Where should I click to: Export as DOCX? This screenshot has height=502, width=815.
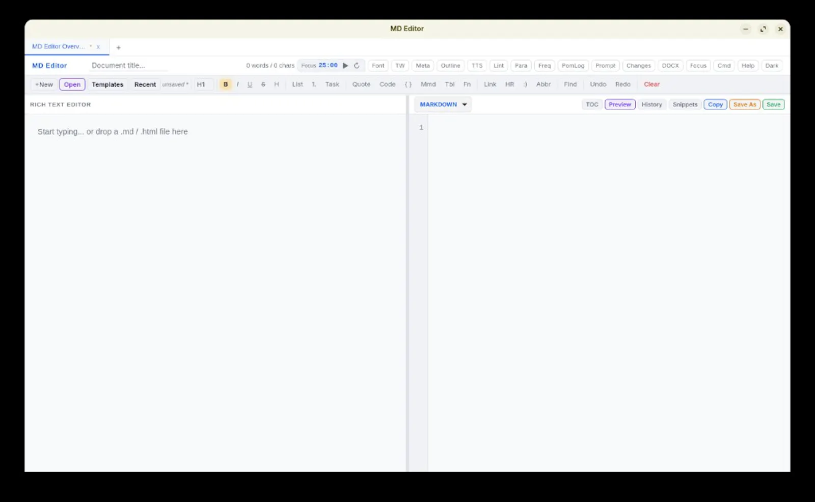coord(670,66)
